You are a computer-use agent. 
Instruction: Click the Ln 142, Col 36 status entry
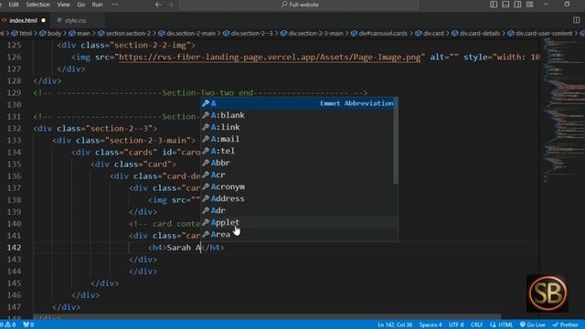tap(395, 324)
